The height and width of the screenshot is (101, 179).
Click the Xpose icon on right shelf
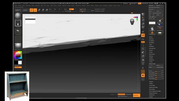point(143,79)
